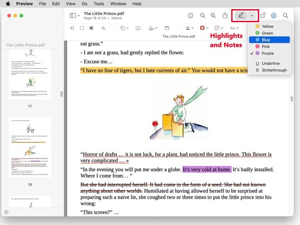
Task: Click the add page plus button
Action: (x=6, y=212)
